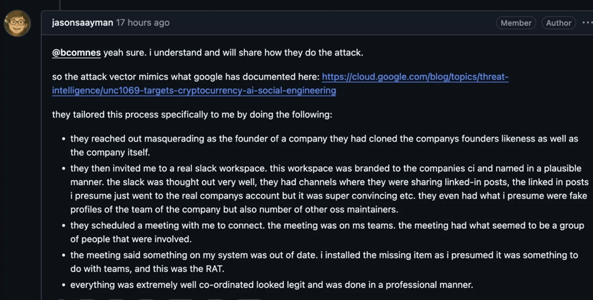Image resolution: width=593 pixels, height=300 pixels.
Task: Click the "they tailored this process" paragraph
Action: coord(192,114)
